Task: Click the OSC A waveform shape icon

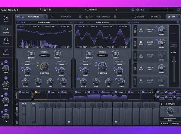Action: click(x=70, y=22)
